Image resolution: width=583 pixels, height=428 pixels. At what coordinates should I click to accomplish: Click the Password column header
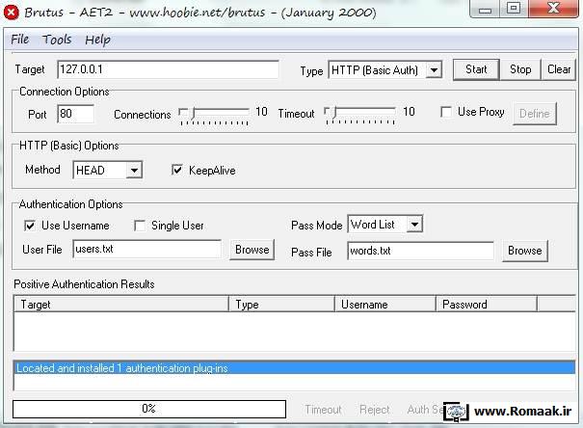487,305
